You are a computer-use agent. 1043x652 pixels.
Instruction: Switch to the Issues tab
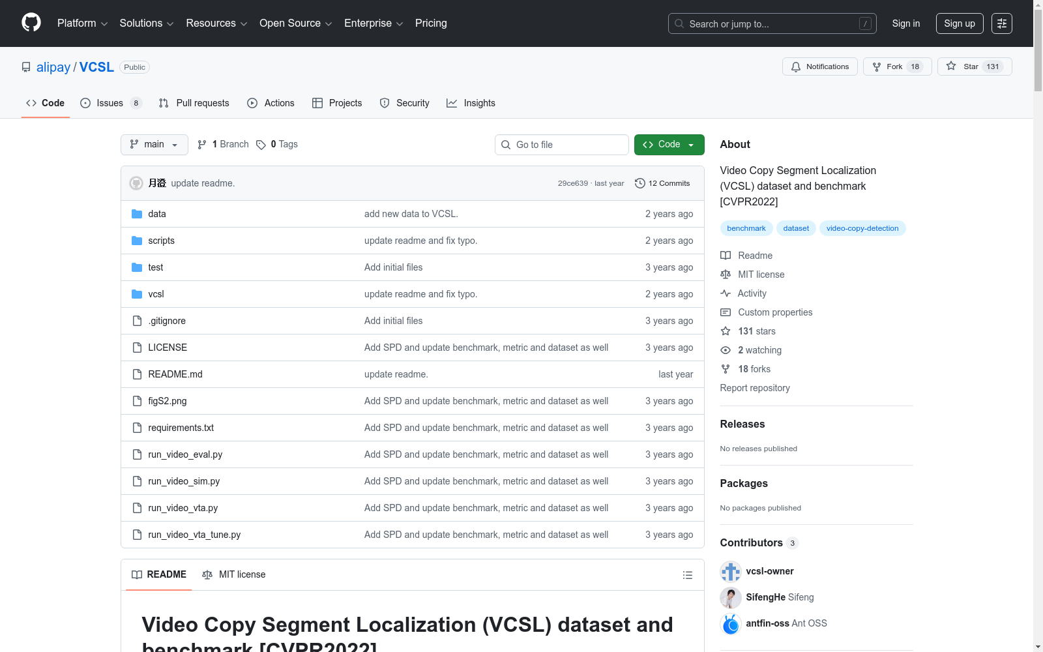pyautogui.click(x=111, y=103)
